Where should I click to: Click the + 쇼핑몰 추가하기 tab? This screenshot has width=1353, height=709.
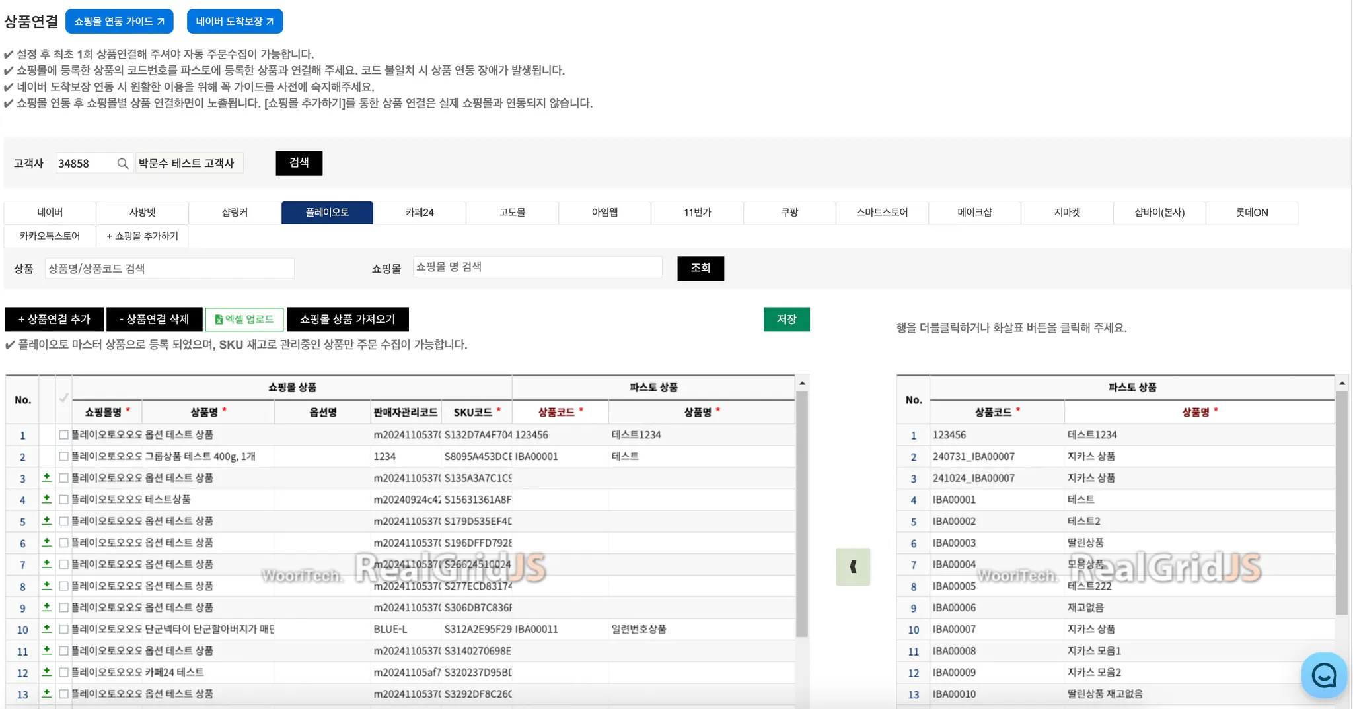[x=143, y=236]
